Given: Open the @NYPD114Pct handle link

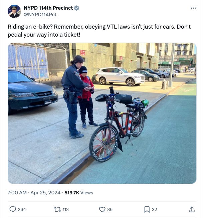Looking at the screenshot, I should [40, 14].
